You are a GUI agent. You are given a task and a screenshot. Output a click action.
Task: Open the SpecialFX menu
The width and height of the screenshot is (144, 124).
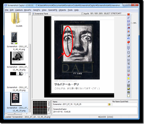[53, 10]
